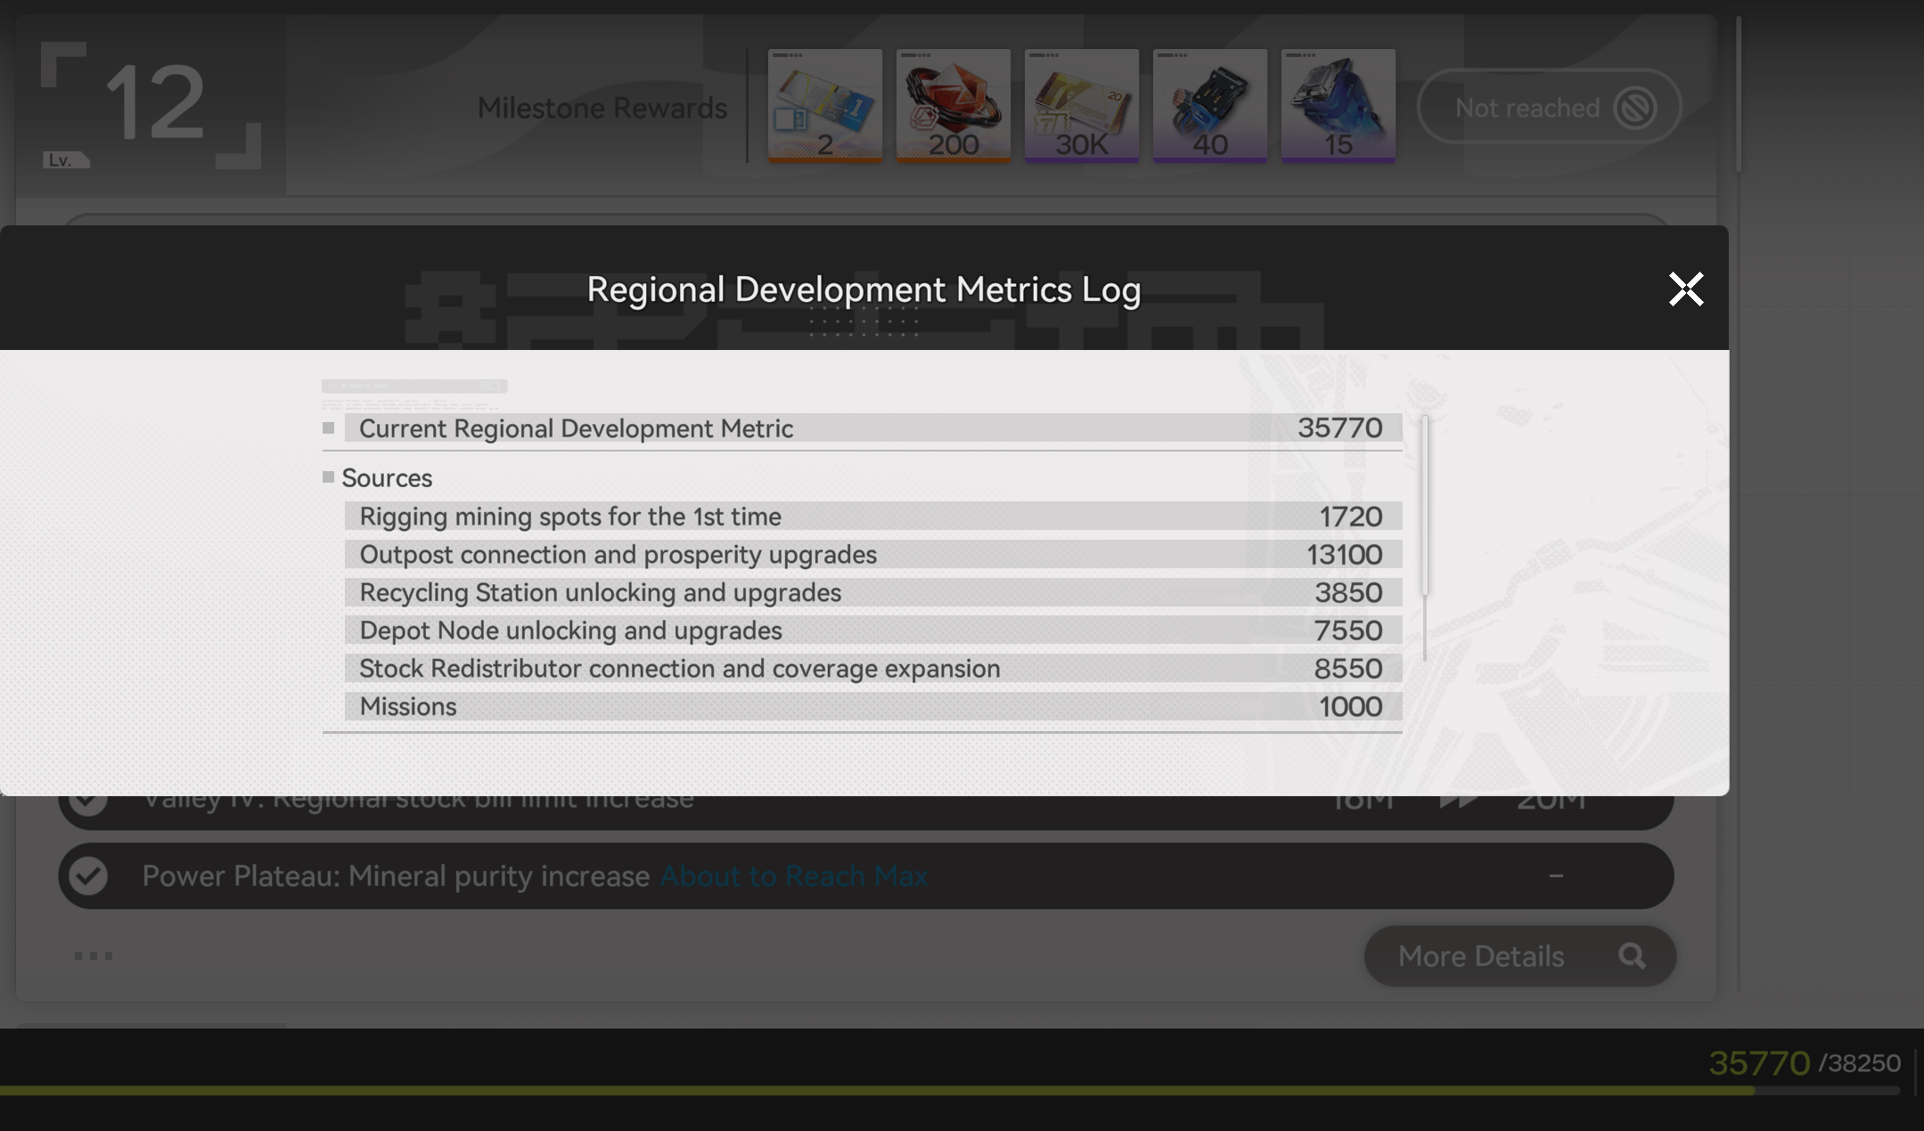
Task: Close the Regional Development Metrics Log dialog
Action: coord(1685,289)
